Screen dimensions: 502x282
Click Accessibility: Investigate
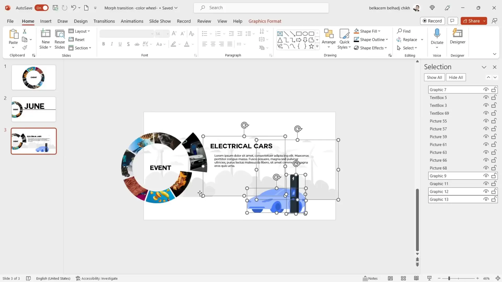[97, 278]
